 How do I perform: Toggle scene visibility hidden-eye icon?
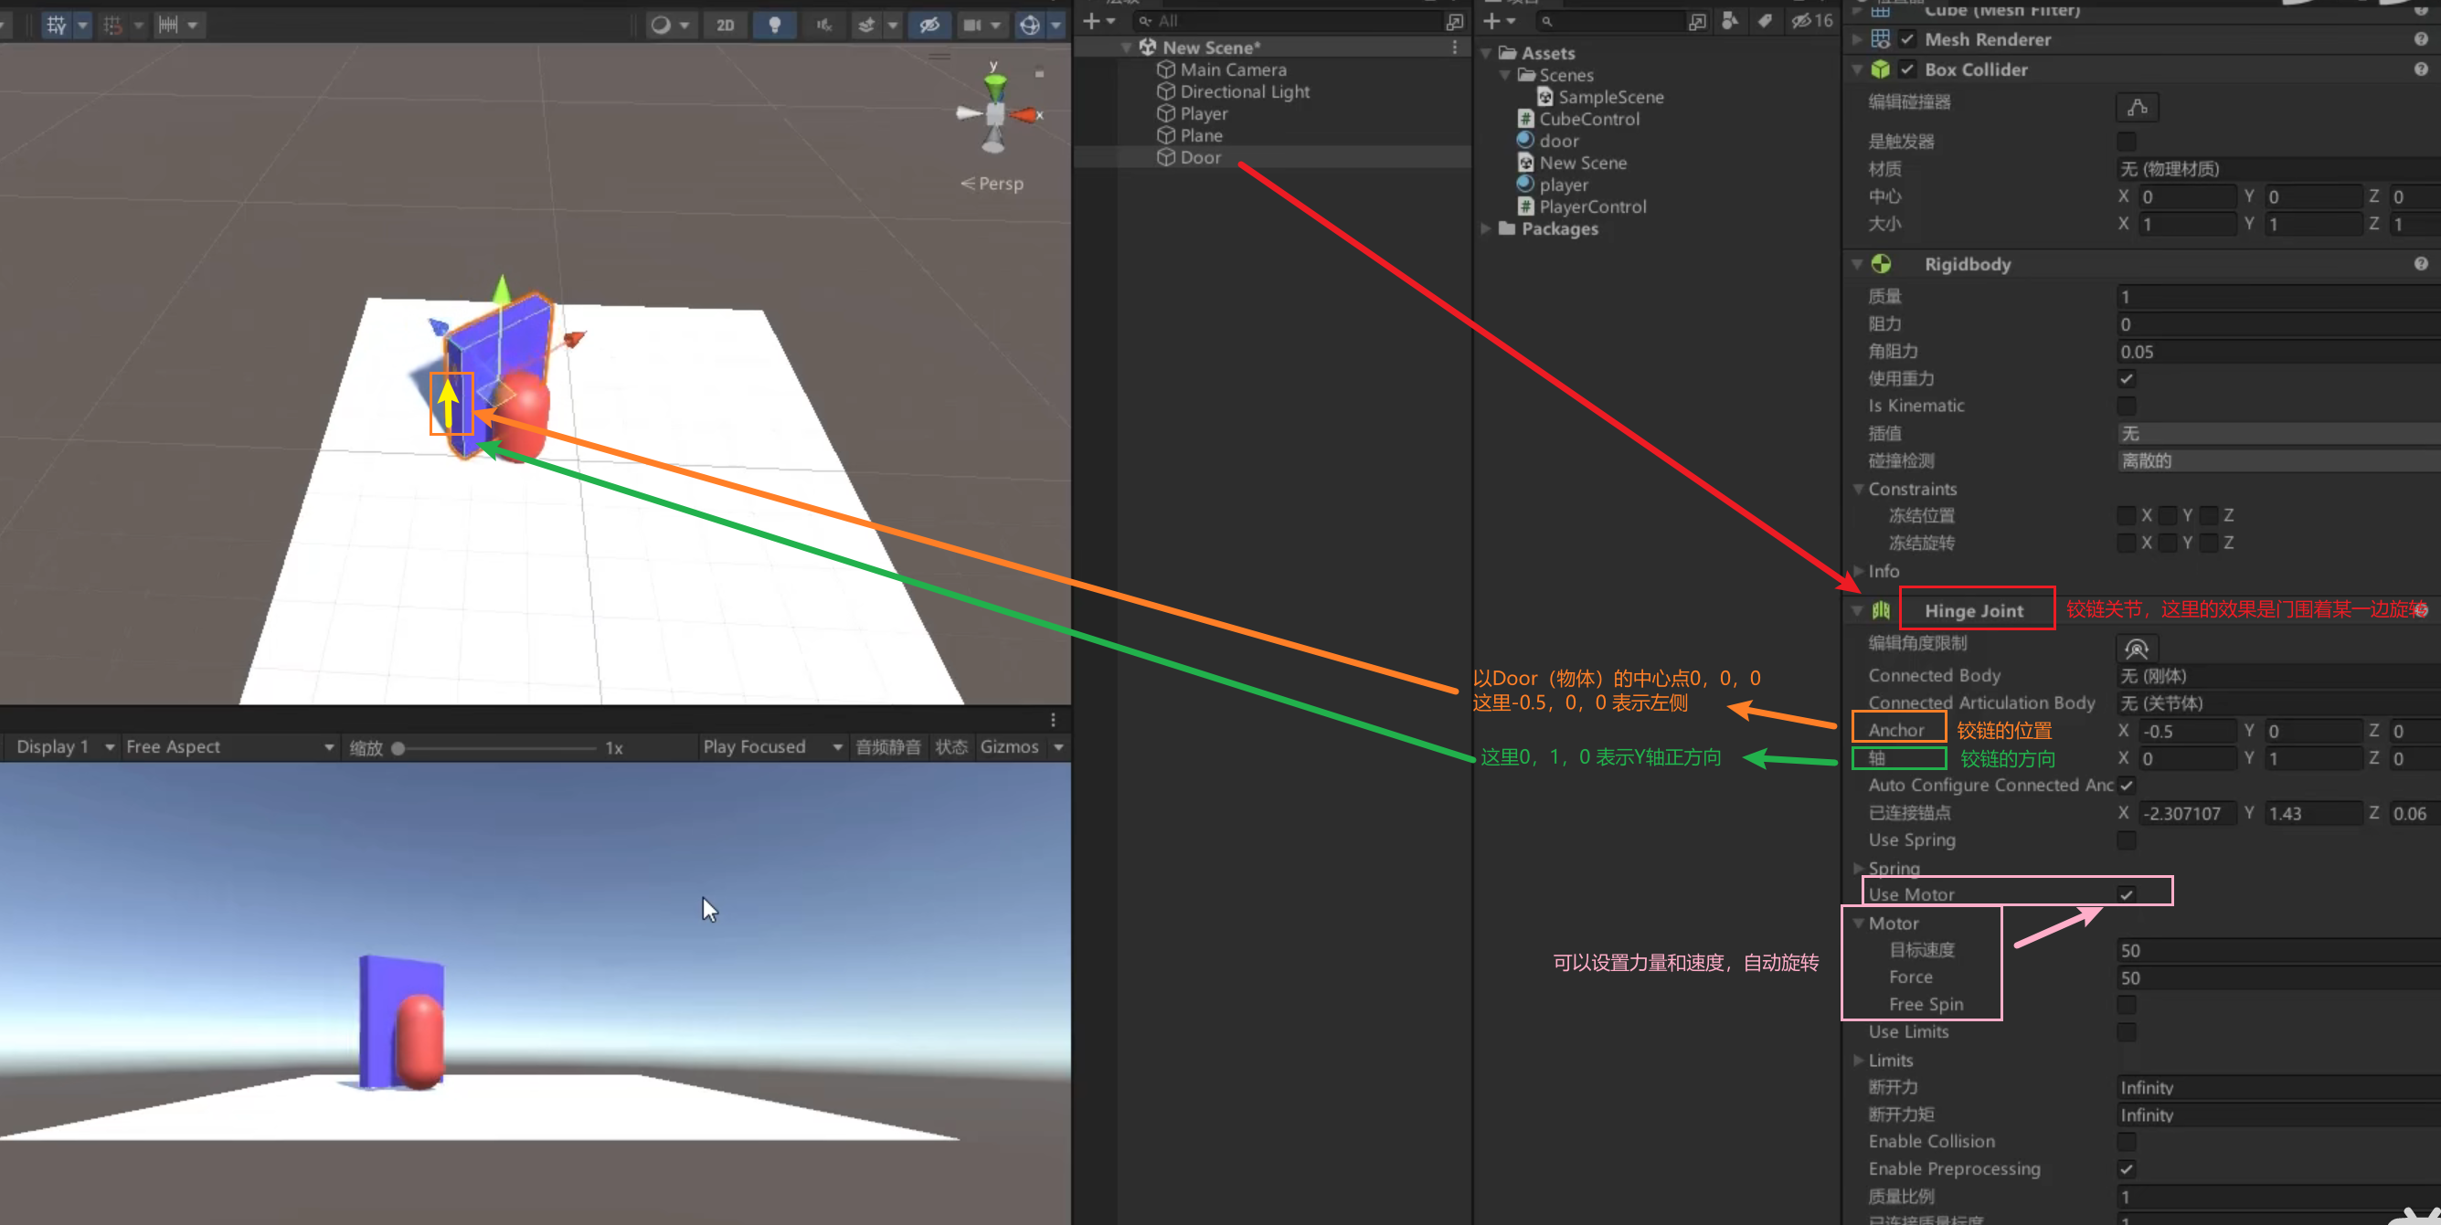929,26
